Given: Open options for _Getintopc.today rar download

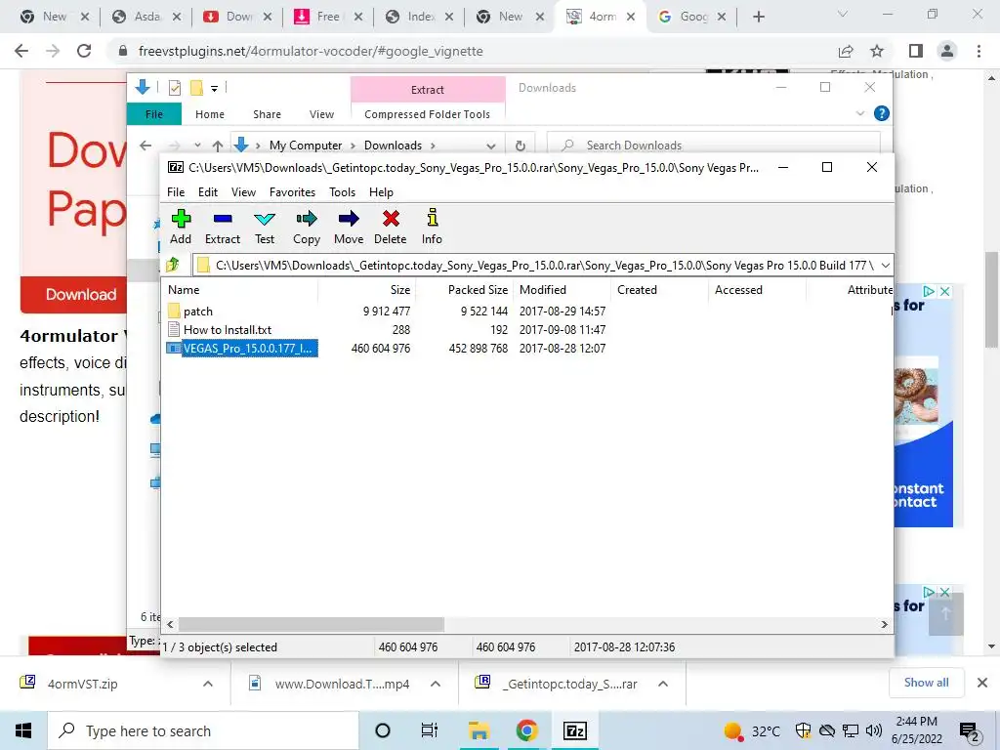Looking at the screenshot, I should (x=663, y=684).
